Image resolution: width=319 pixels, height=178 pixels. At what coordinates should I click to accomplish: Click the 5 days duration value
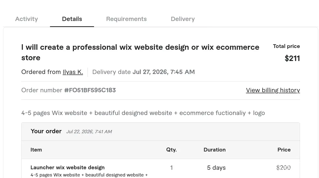(216, 168)
